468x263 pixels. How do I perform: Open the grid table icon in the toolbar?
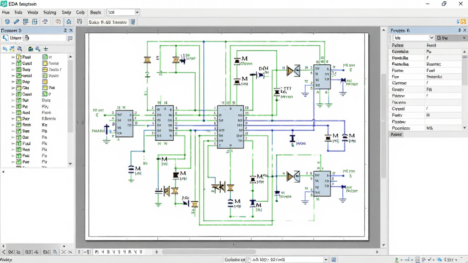[x=35, y=21]
